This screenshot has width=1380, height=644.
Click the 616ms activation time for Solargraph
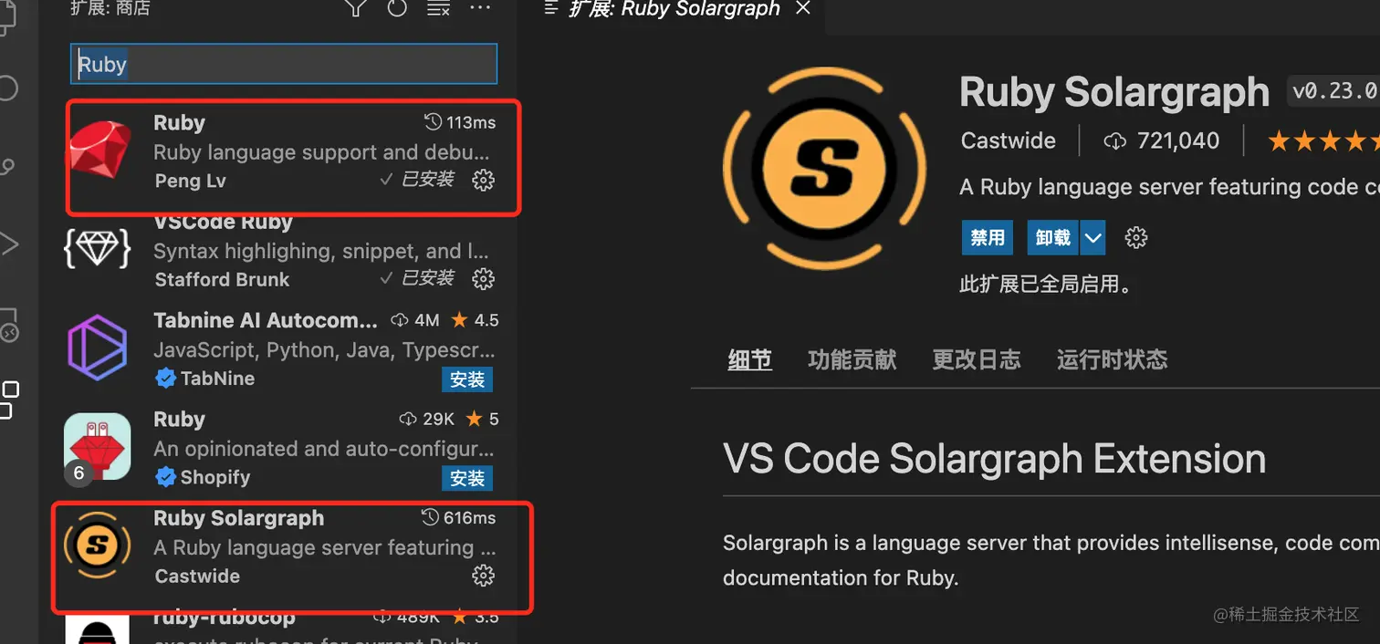[459, 518]
